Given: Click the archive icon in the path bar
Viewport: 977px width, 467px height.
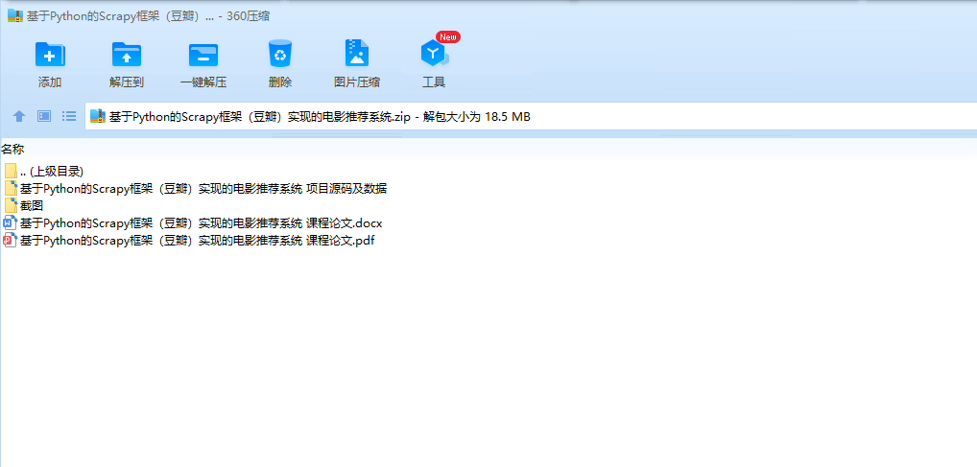Looking at the screenshot, I should click(x=98, y=116).
